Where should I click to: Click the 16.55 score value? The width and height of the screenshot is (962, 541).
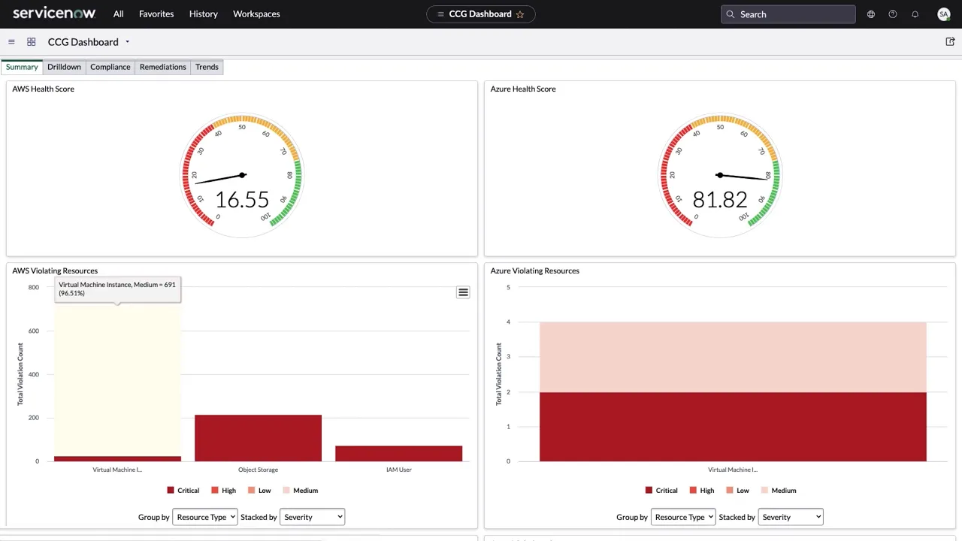[242, 199]
